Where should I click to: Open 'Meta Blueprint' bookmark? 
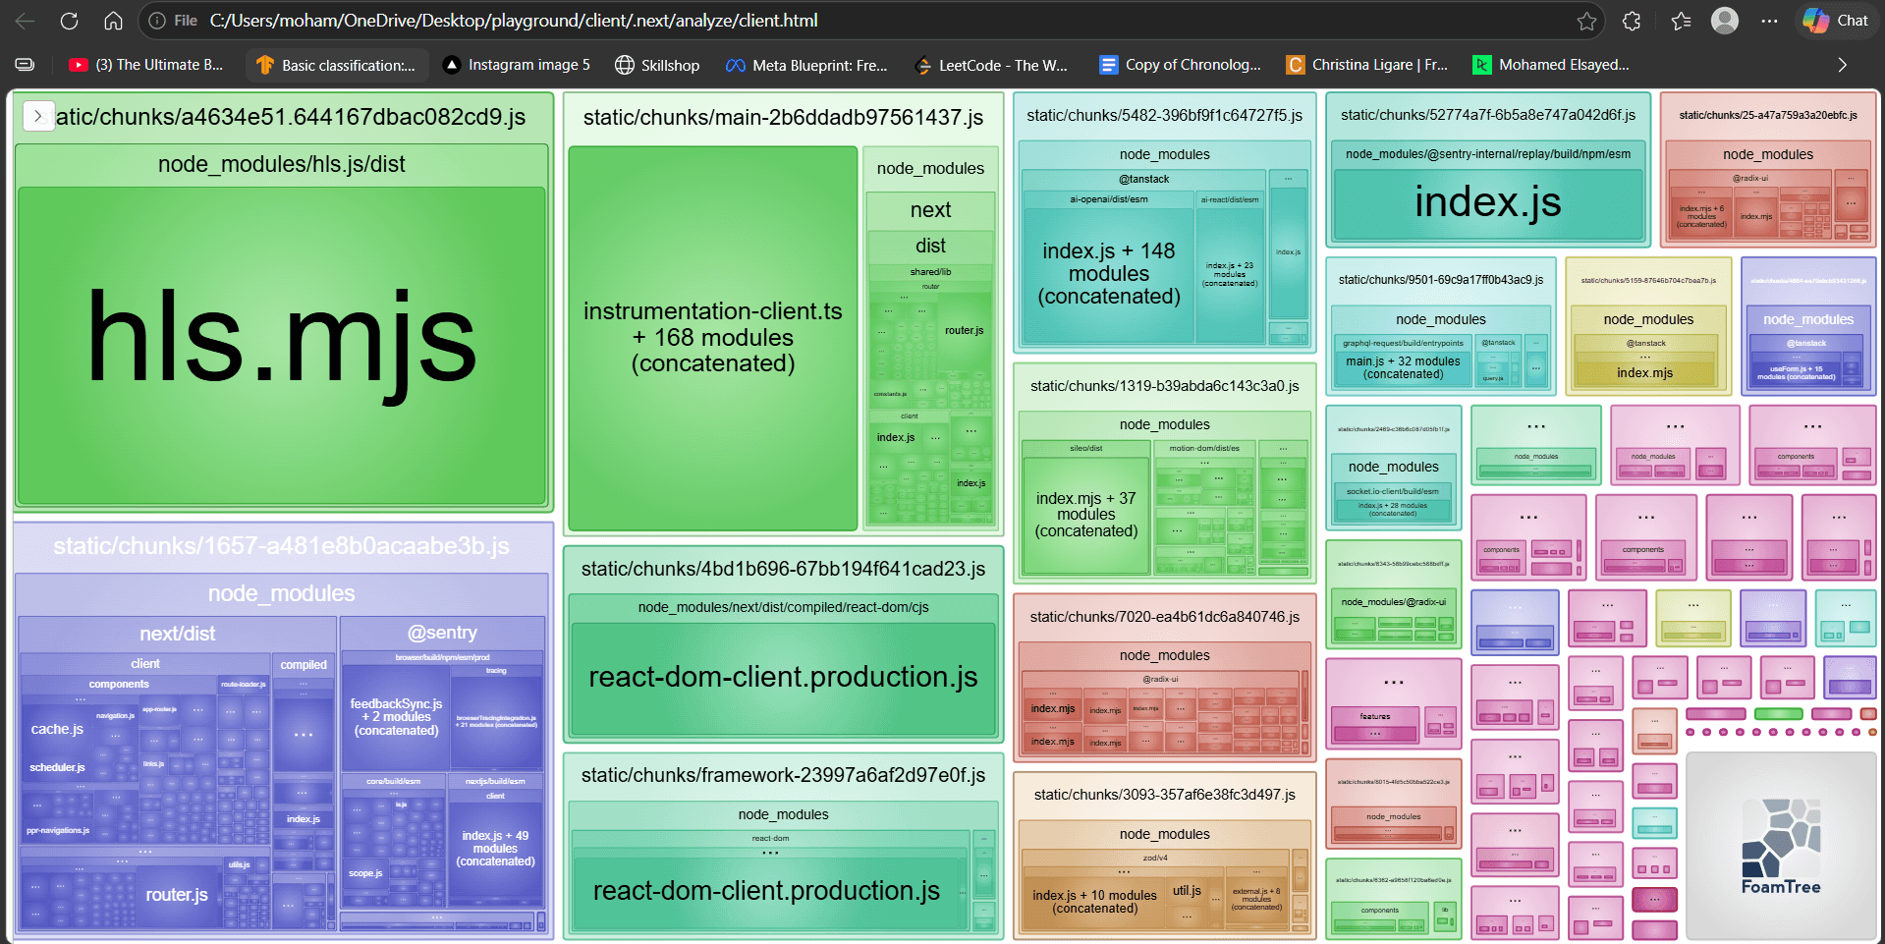pos(806,65)
